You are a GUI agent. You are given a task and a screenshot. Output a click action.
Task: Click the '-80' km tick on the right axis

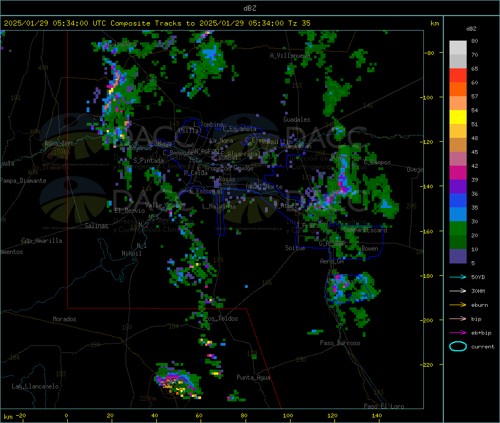tap(429, 53)
